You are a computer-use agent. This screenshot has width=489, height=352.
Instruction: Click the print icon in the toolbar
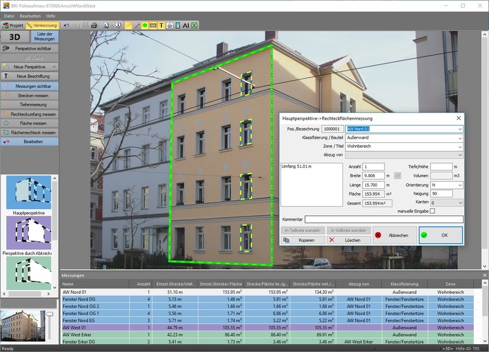point(94,26)
